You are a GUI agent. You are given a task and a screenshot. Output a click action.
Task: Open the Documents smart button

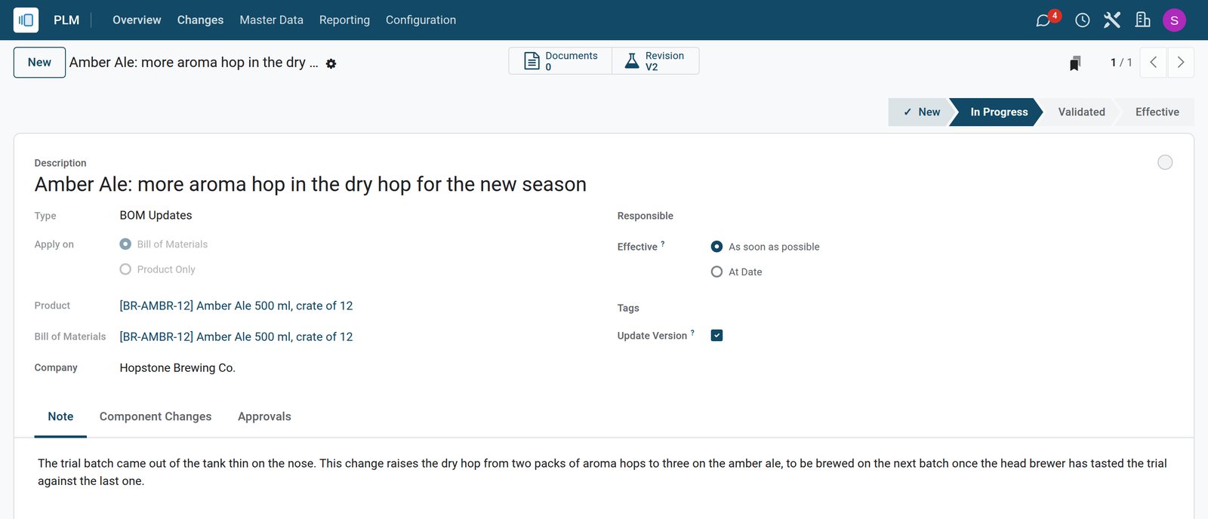[560, 61]
